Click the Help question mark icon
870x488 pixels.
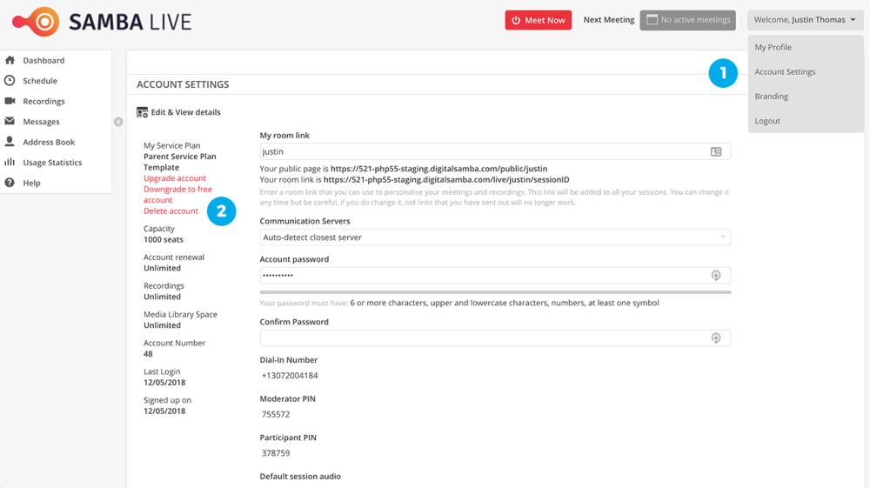[x=10, y=183]
